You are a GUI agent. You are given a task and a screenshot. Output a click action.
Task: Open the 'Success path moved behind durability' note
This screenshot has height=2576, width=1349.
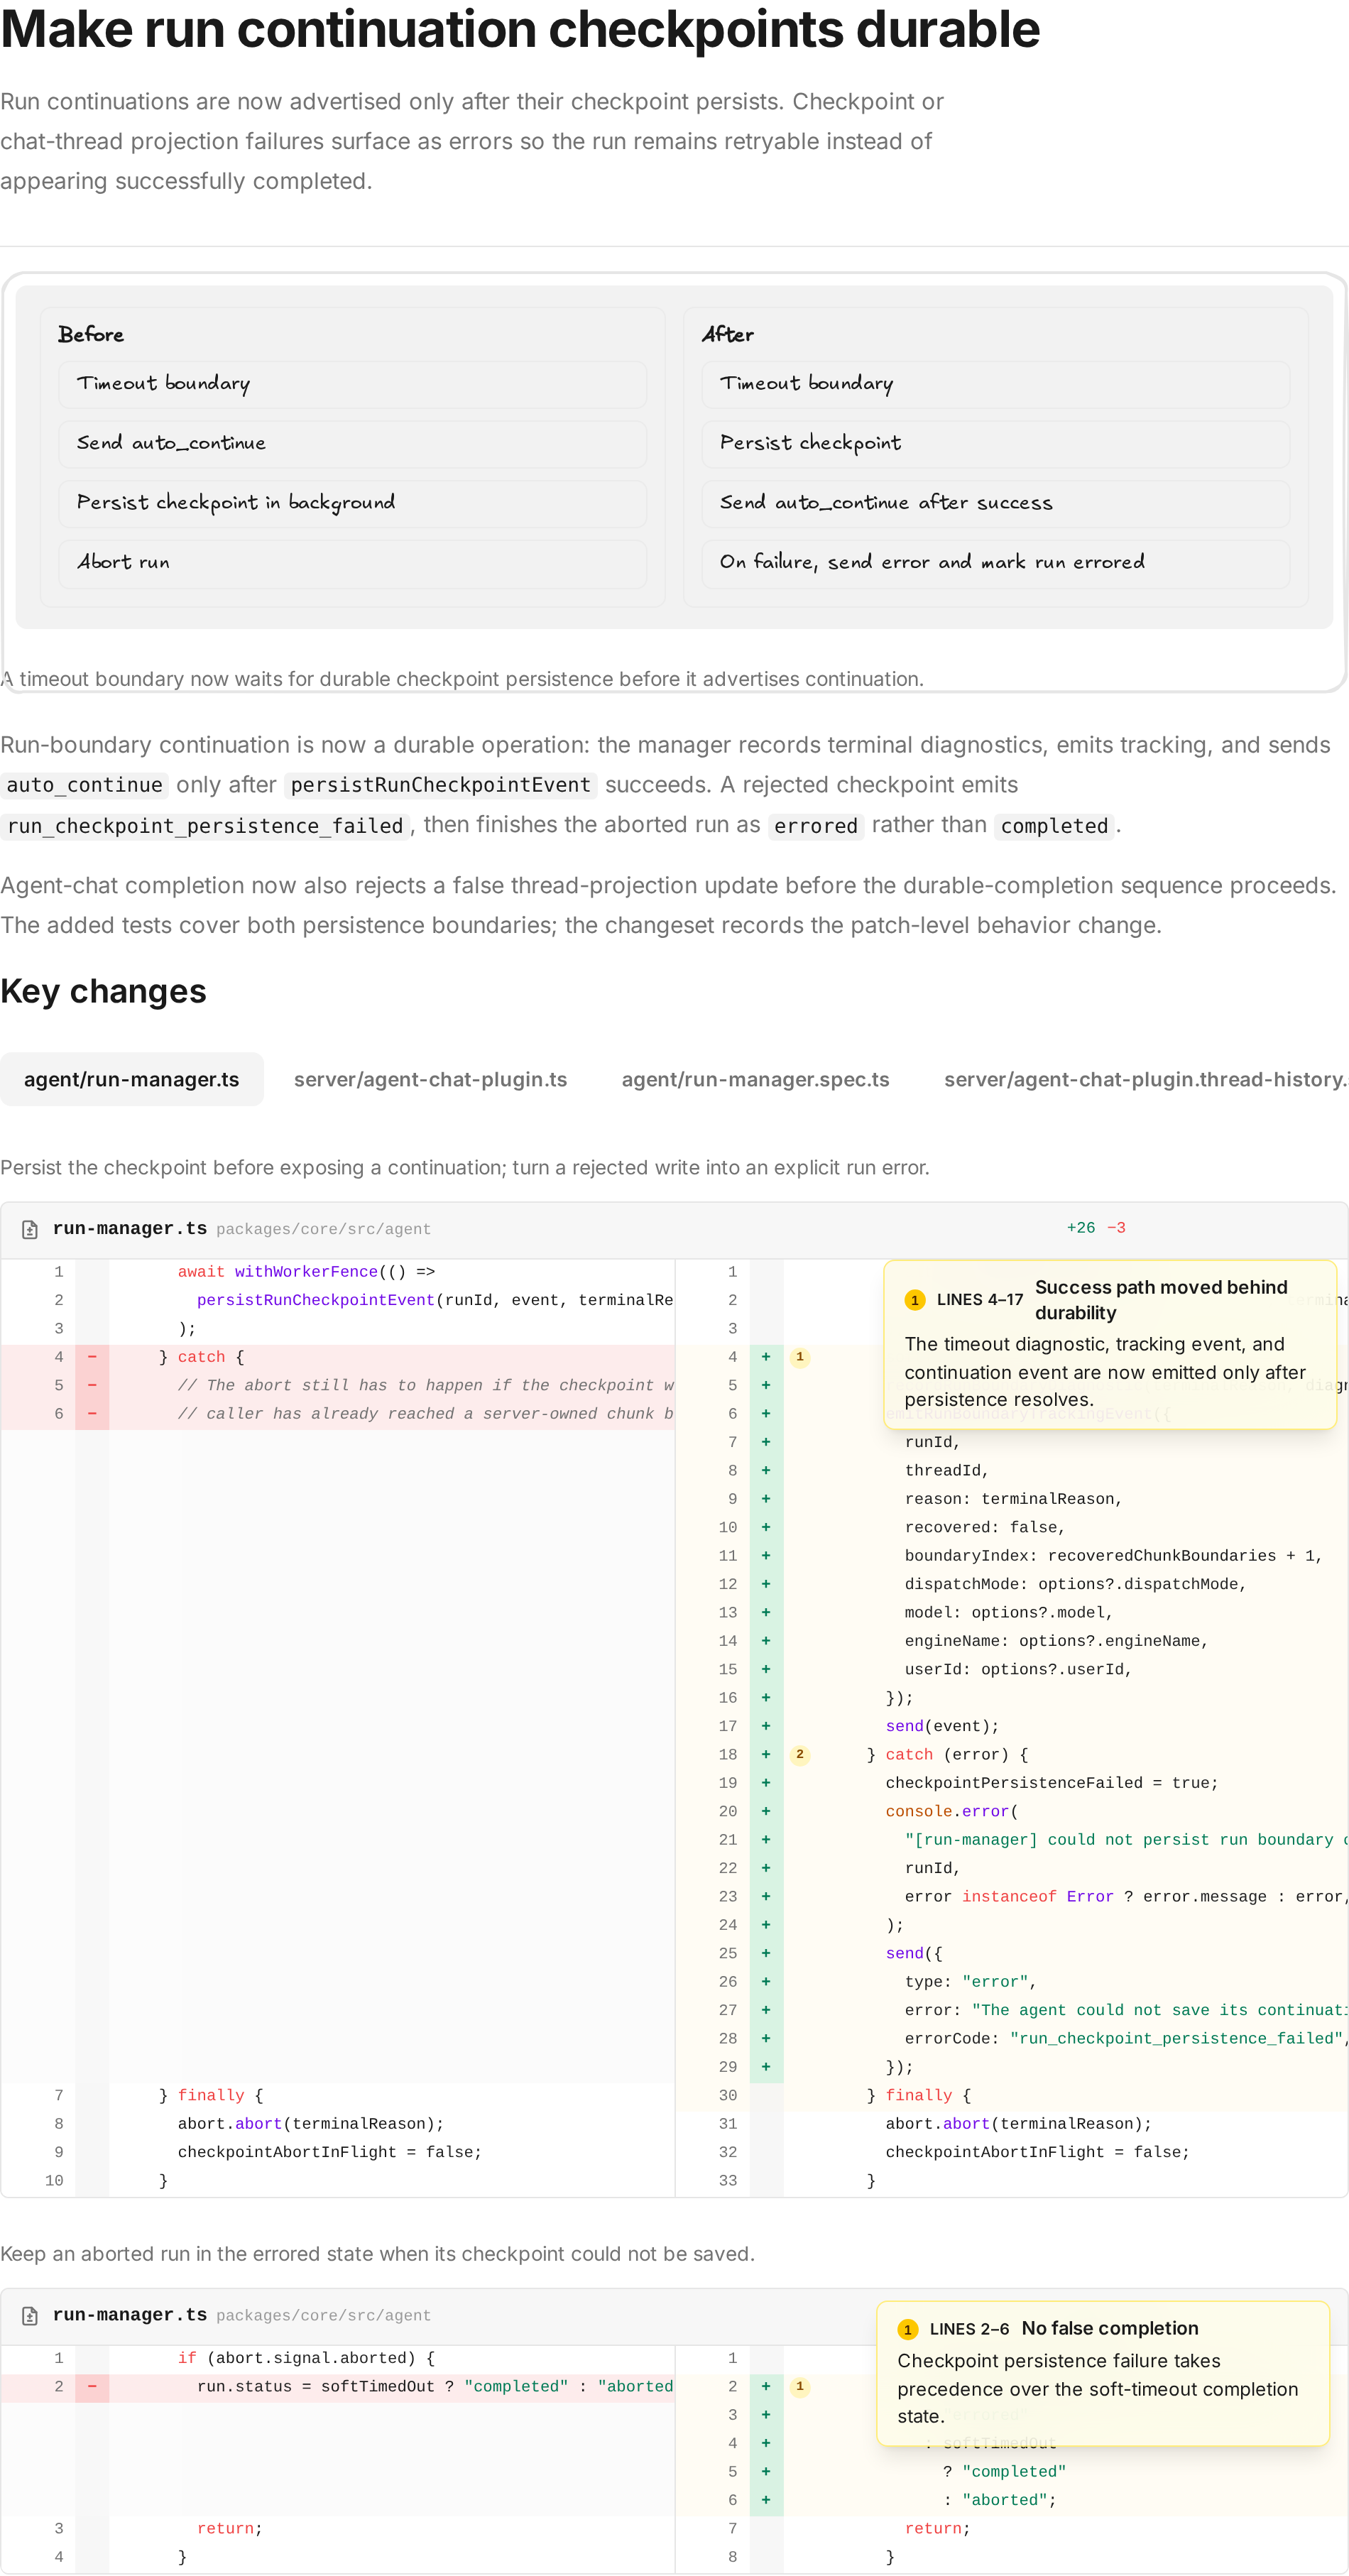[x=1110, y=1344]
